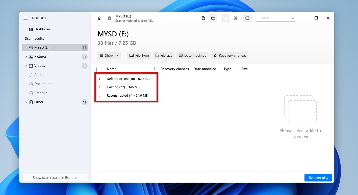
Task: Click the Audio music note icon
Action: click(x=31, y=75)
